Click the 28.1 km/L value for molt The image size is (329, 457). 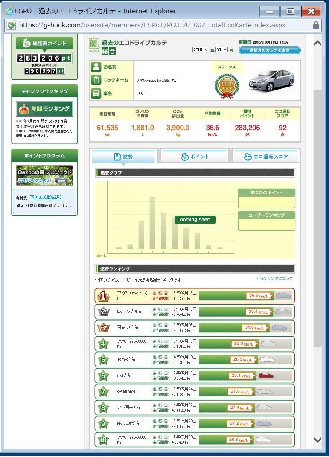(x=241, y=375)
